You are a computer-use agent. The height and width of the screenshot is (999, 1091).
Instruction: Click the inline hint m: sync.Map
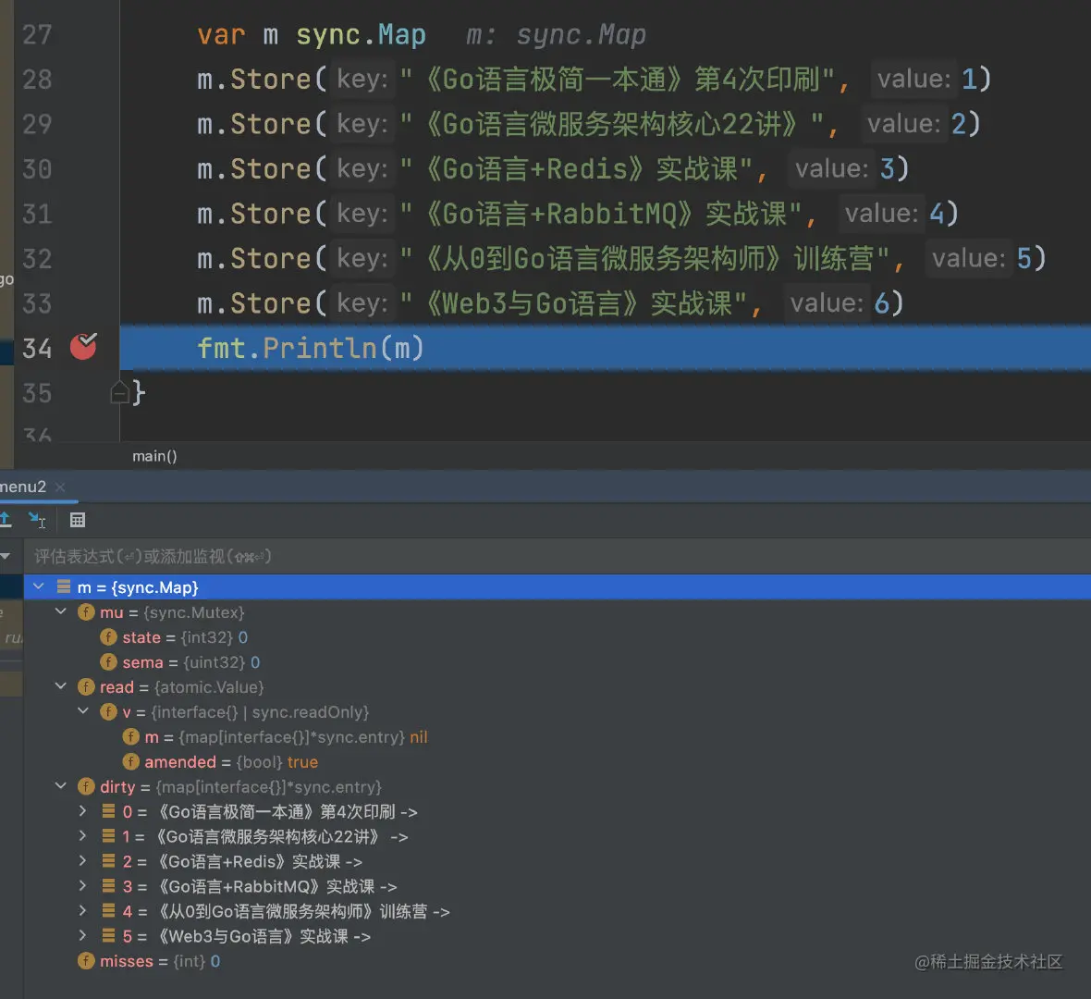click(x=556, y=34)
